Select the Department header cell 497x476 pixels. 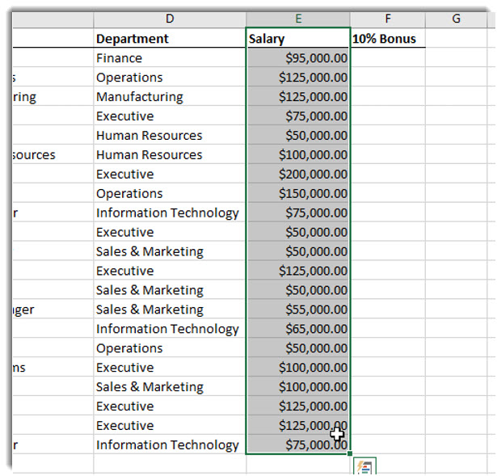pyautogui.click(x=169, y=39)
